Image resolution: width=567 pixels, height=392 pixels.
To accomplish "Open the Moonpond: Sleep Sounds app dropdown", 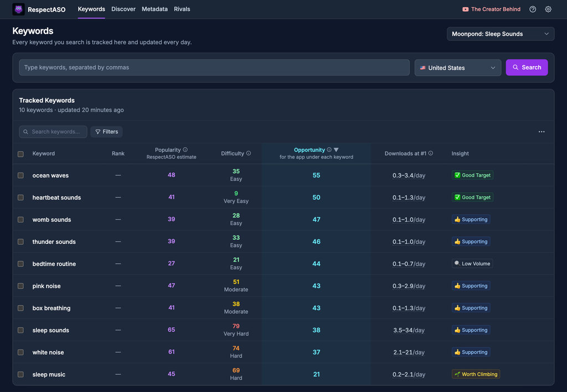I will [501, 34].
